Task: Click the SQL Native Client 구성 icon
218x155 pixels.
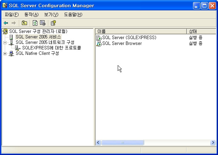Action: point(11,53)
